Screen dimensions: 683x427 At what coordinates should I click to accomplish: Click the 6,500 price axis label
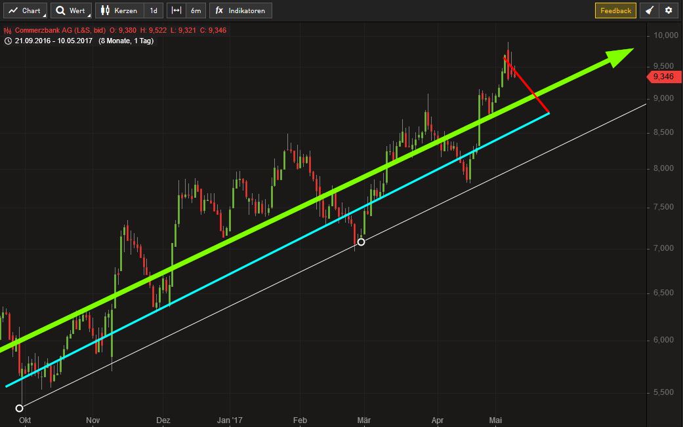(x=663, y=293)
